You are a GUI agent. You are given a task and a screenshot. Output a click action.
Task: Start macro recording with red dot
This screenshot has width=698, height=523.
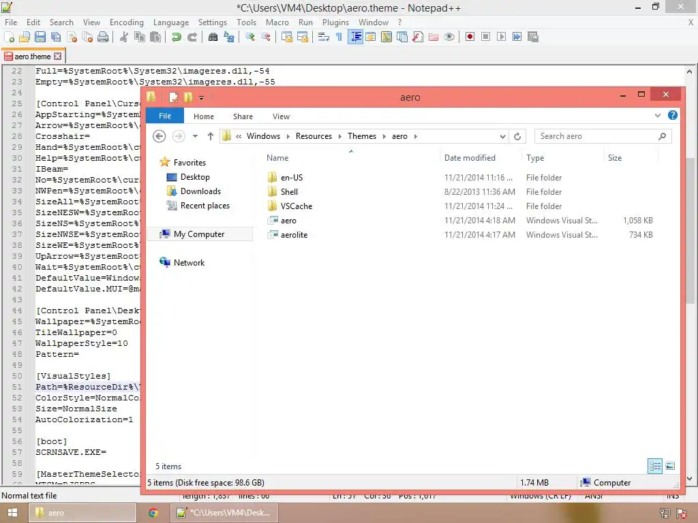pos(470,37)
